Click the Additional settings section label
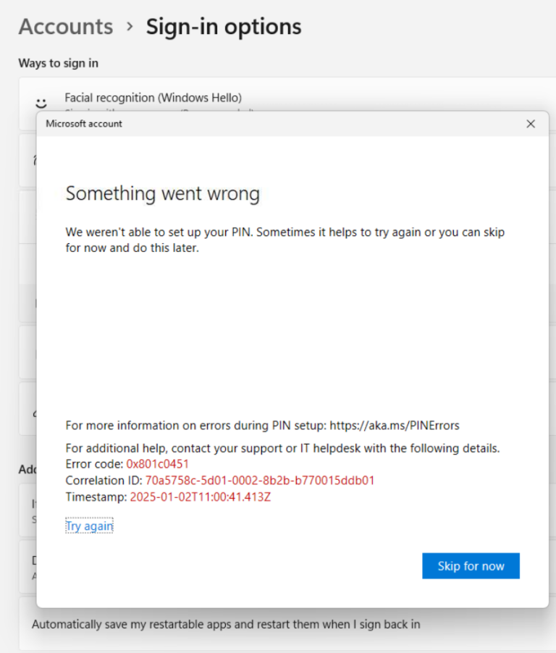The width and height of the screenshot is (556, 653). pyautogui.click(x=25, y=469)
